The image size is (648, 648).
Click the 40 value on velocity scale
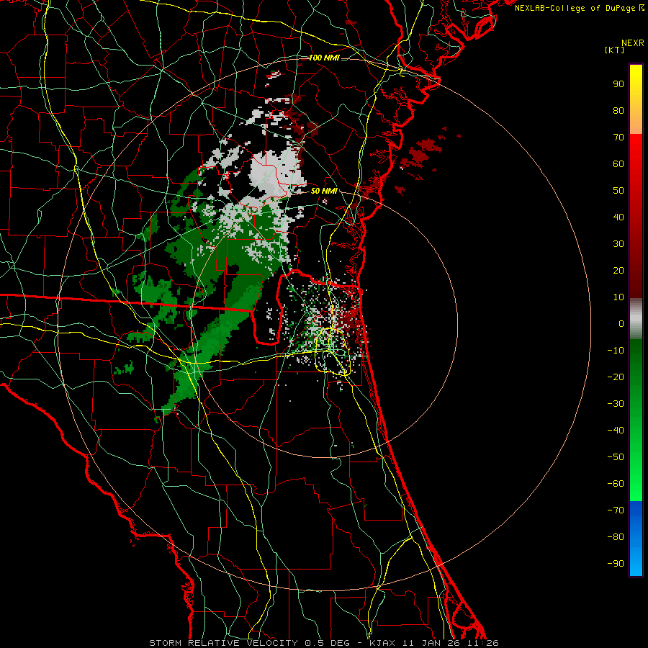click(x=618, y=217)
